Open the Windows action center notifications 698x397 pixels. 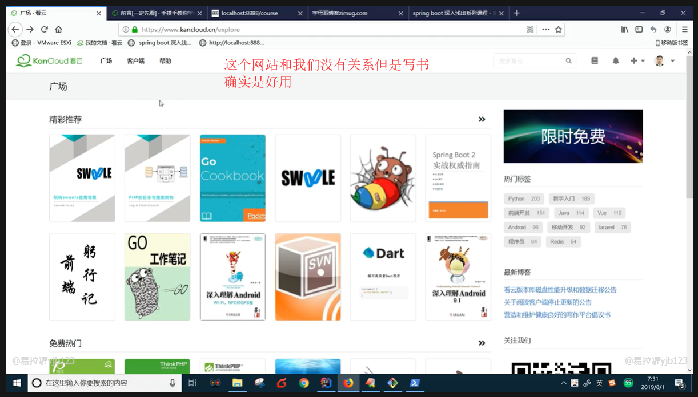pos(680,383)
